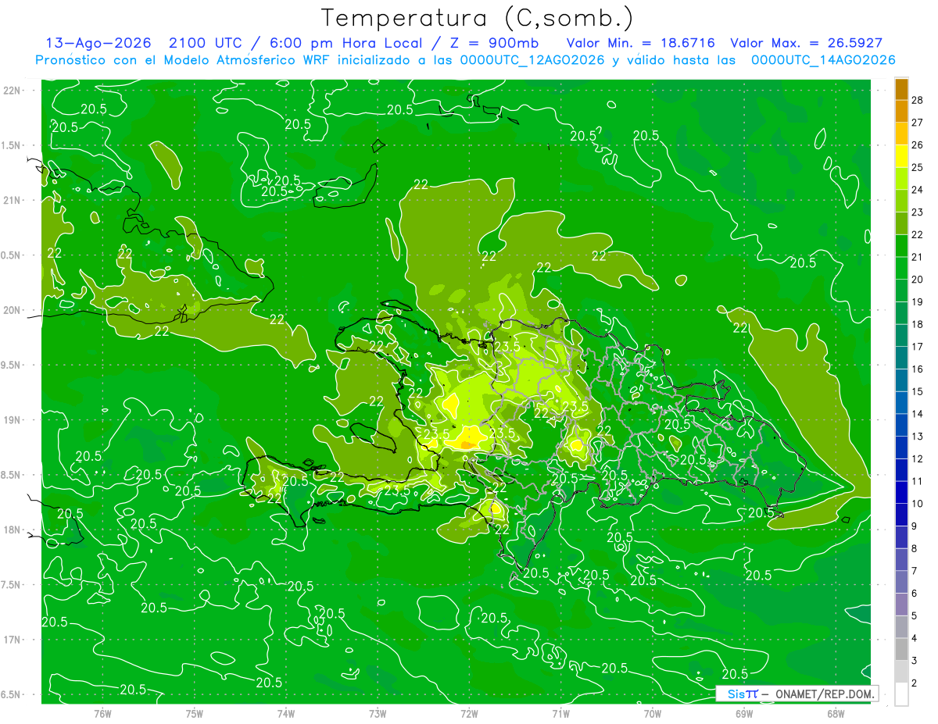Pick the purple colorbar swatch between 5 and 6
The width and height of the screenshot is (938, 724).
pos(901,605)
